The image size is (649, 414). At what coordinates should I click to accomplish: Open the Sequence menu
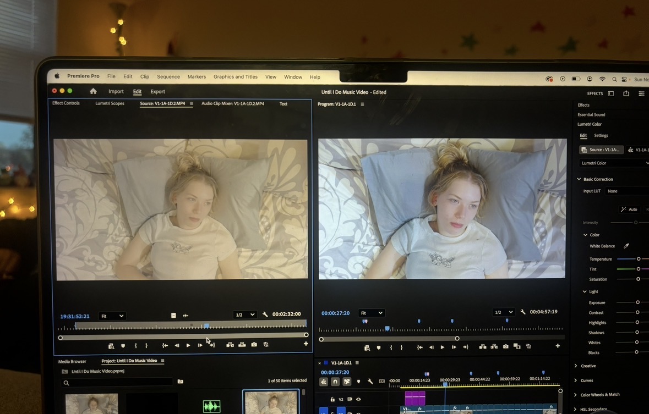click(x=168, y=77)
